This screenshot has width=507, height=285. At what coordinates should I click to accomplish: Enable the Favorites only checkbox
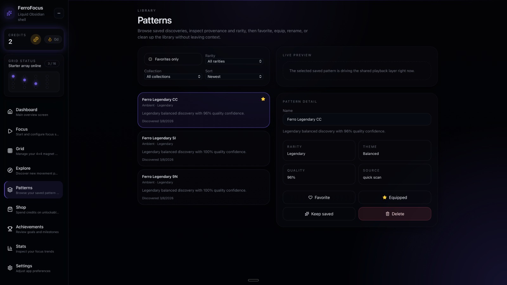click(151, 59)
